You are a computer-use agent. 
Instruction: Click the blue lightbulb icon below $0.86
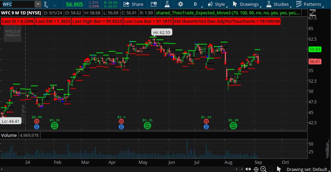(37, 127)
